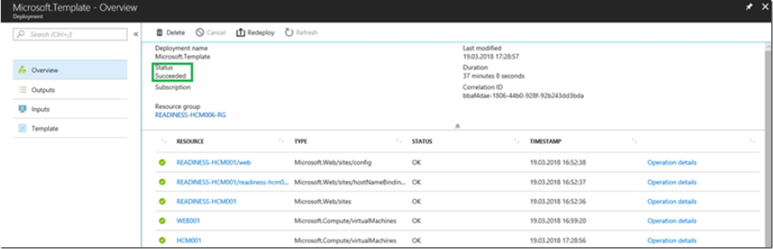Select the Succeeded status text
The width and height of the screenshot is (773, 249).
(171, 76)
